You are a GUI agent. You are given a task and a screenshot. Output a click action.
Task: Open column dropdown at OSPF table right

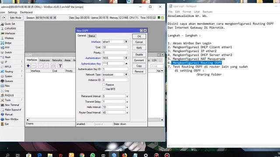(x=162, y=71)
